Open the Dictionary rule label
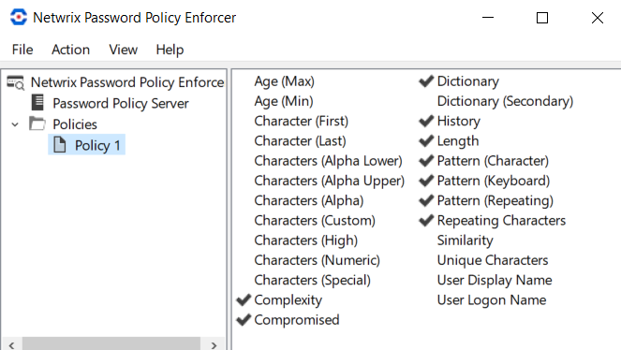 [x=468, y=81]
